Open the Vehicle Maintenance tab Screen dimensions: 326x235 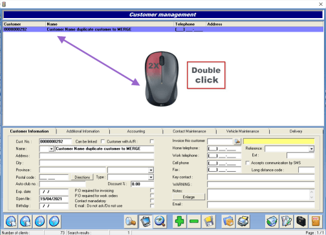point(243,131)
